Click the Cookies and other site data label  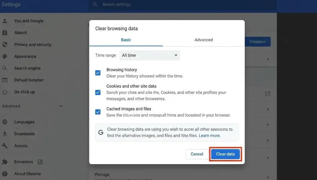point(131,86)
